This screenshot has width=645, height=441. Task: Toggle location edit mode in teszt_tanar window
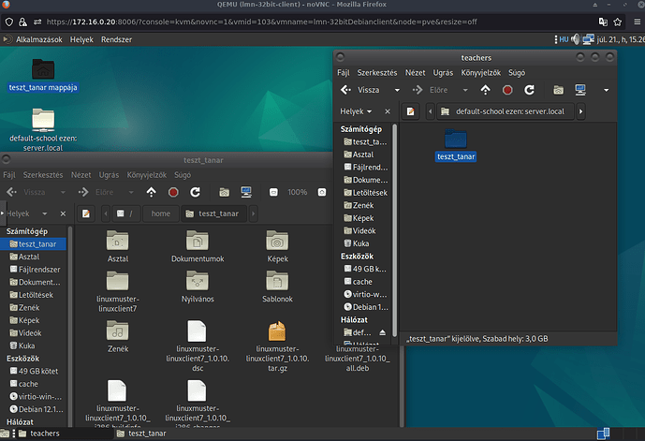86,213
